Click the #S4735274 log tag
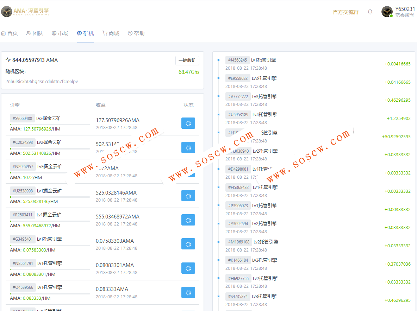Viewport: 417px width, 311px height. coord(238,296)
